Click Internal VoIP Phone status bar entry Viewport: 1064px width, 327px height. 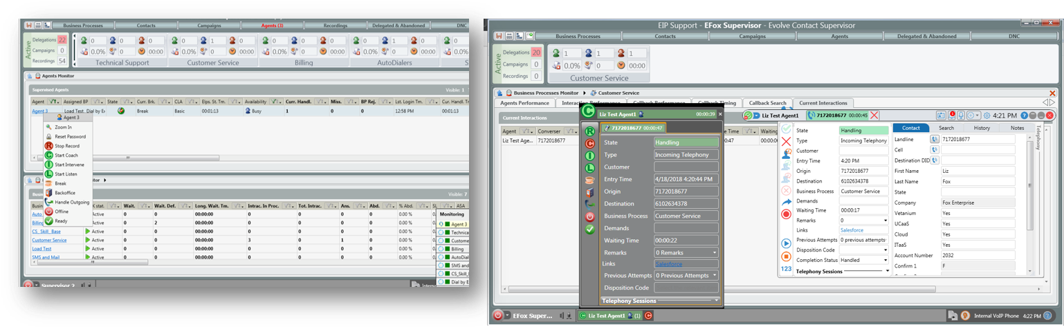(x=995, y=315)
